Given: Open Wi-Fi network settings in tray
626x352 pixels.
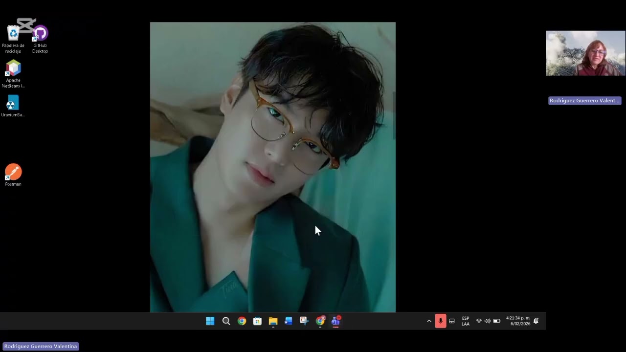Looking at the screenshot, I should point(479,321).
